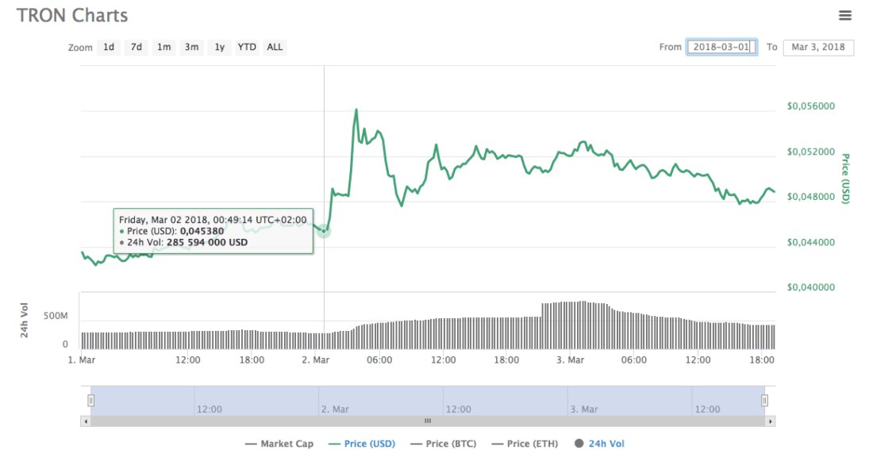873x450 pixels.
Task: Click the $0,052000 price axis label
Action: (810, 152)
